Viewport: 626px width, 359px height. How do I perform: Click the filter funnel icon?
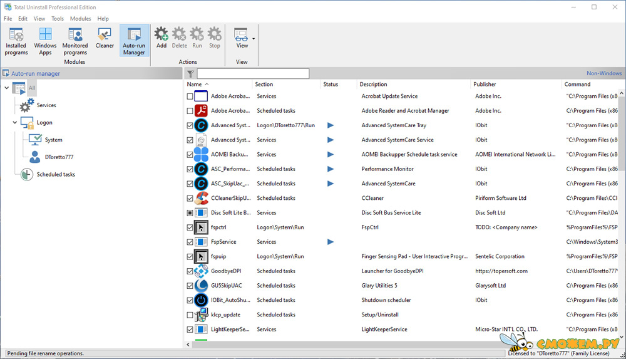pos(190,73)
